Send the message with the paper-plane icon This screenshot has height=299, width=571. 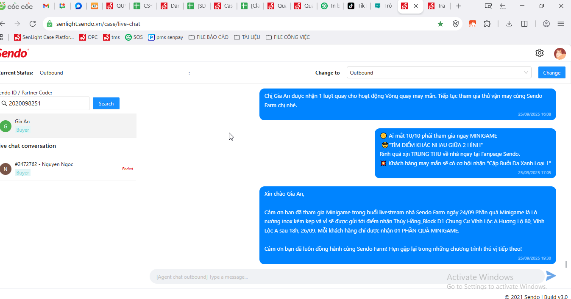551,276
